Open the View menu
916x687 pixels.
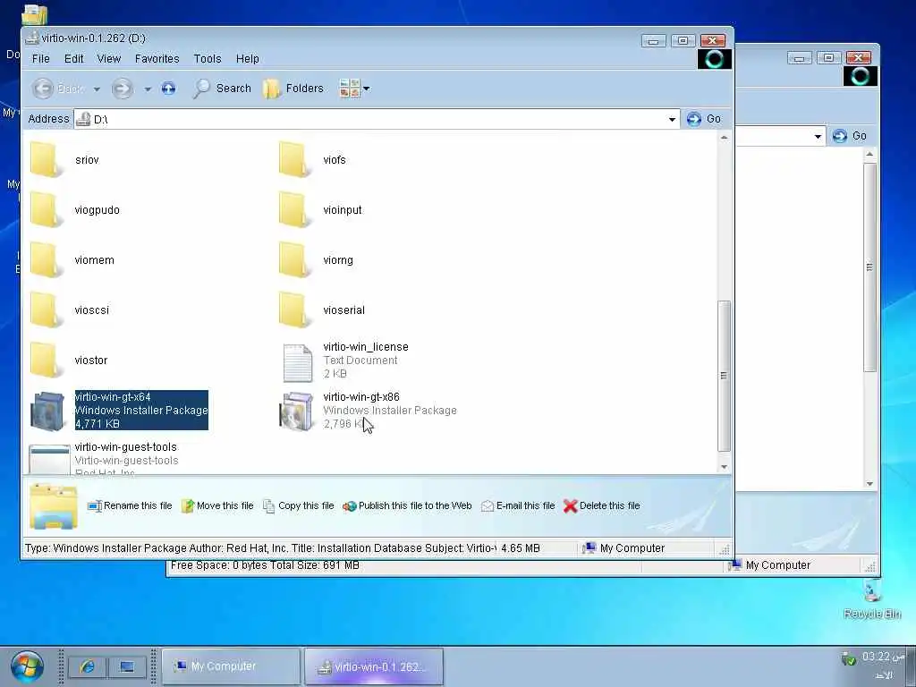(108, 59)
